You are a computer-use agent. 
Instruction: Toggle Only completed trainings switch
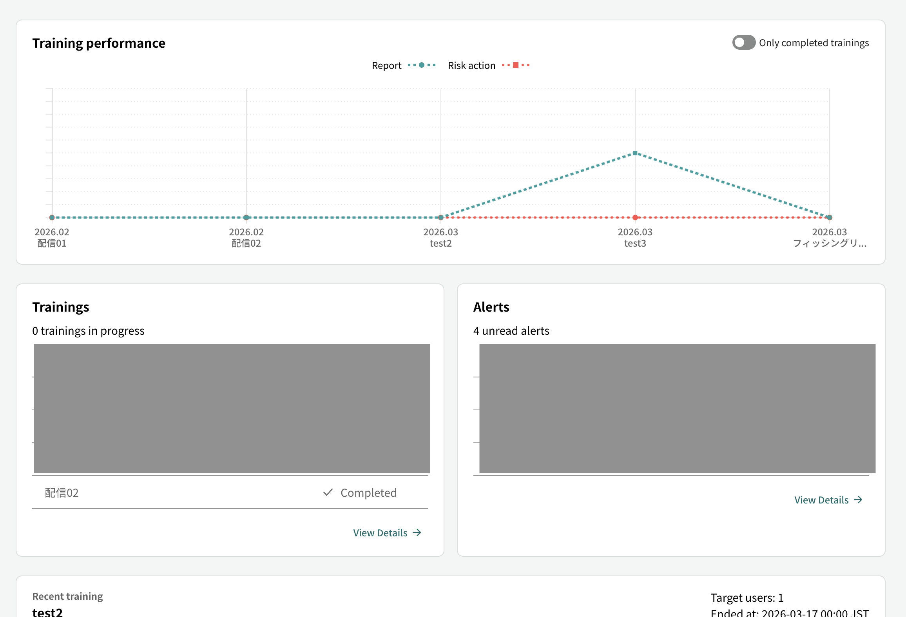744,43
